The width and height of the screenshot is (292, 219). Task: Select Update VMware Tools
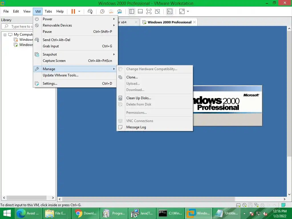tap(75, 75)
